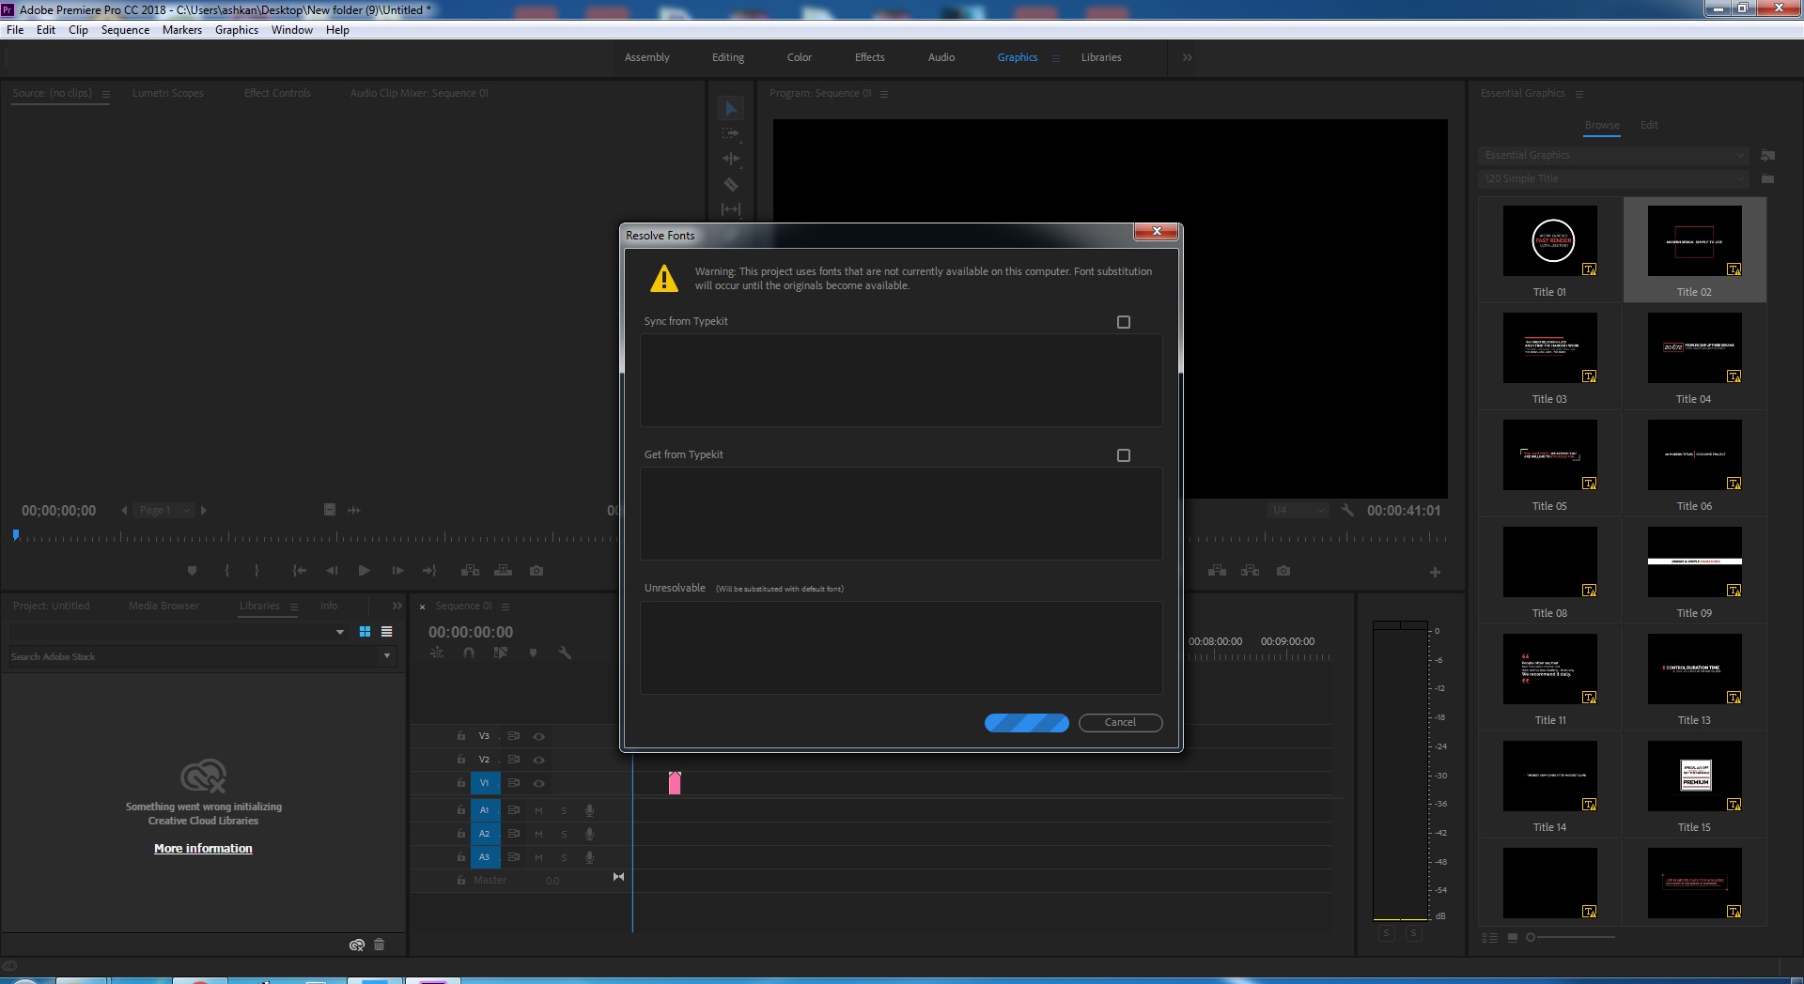Select the Title 15 template thumbnail

coord(1695,776)
